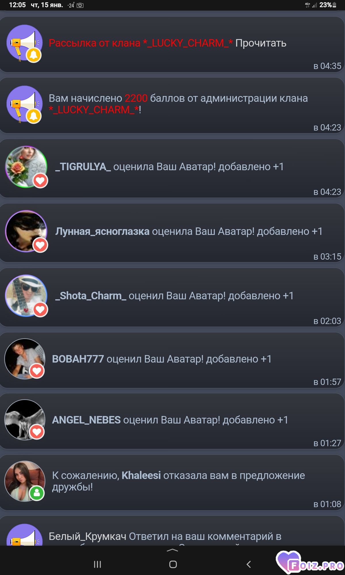
Task: Tap the heart badge on Лунная_ясноглазка avatar
Action: pos(40,245)
